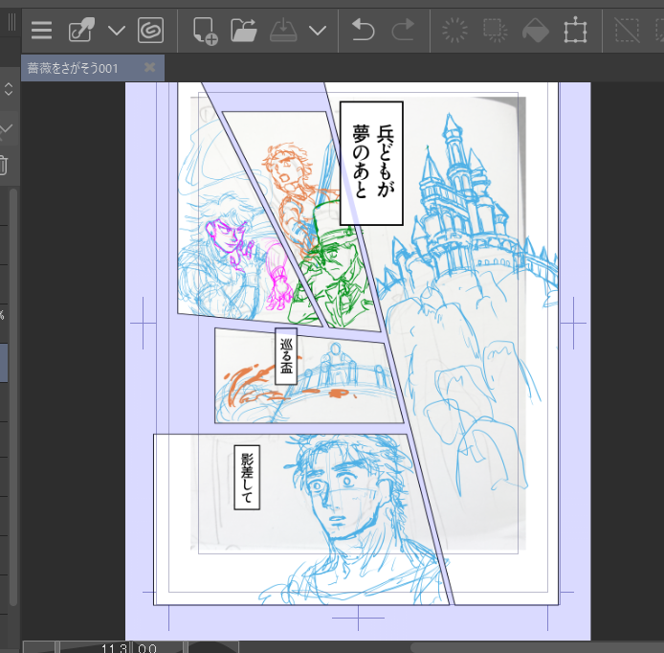Click clear outside selection icon
This screenshot has height=653, width=664.
click(x=495, y=30)
